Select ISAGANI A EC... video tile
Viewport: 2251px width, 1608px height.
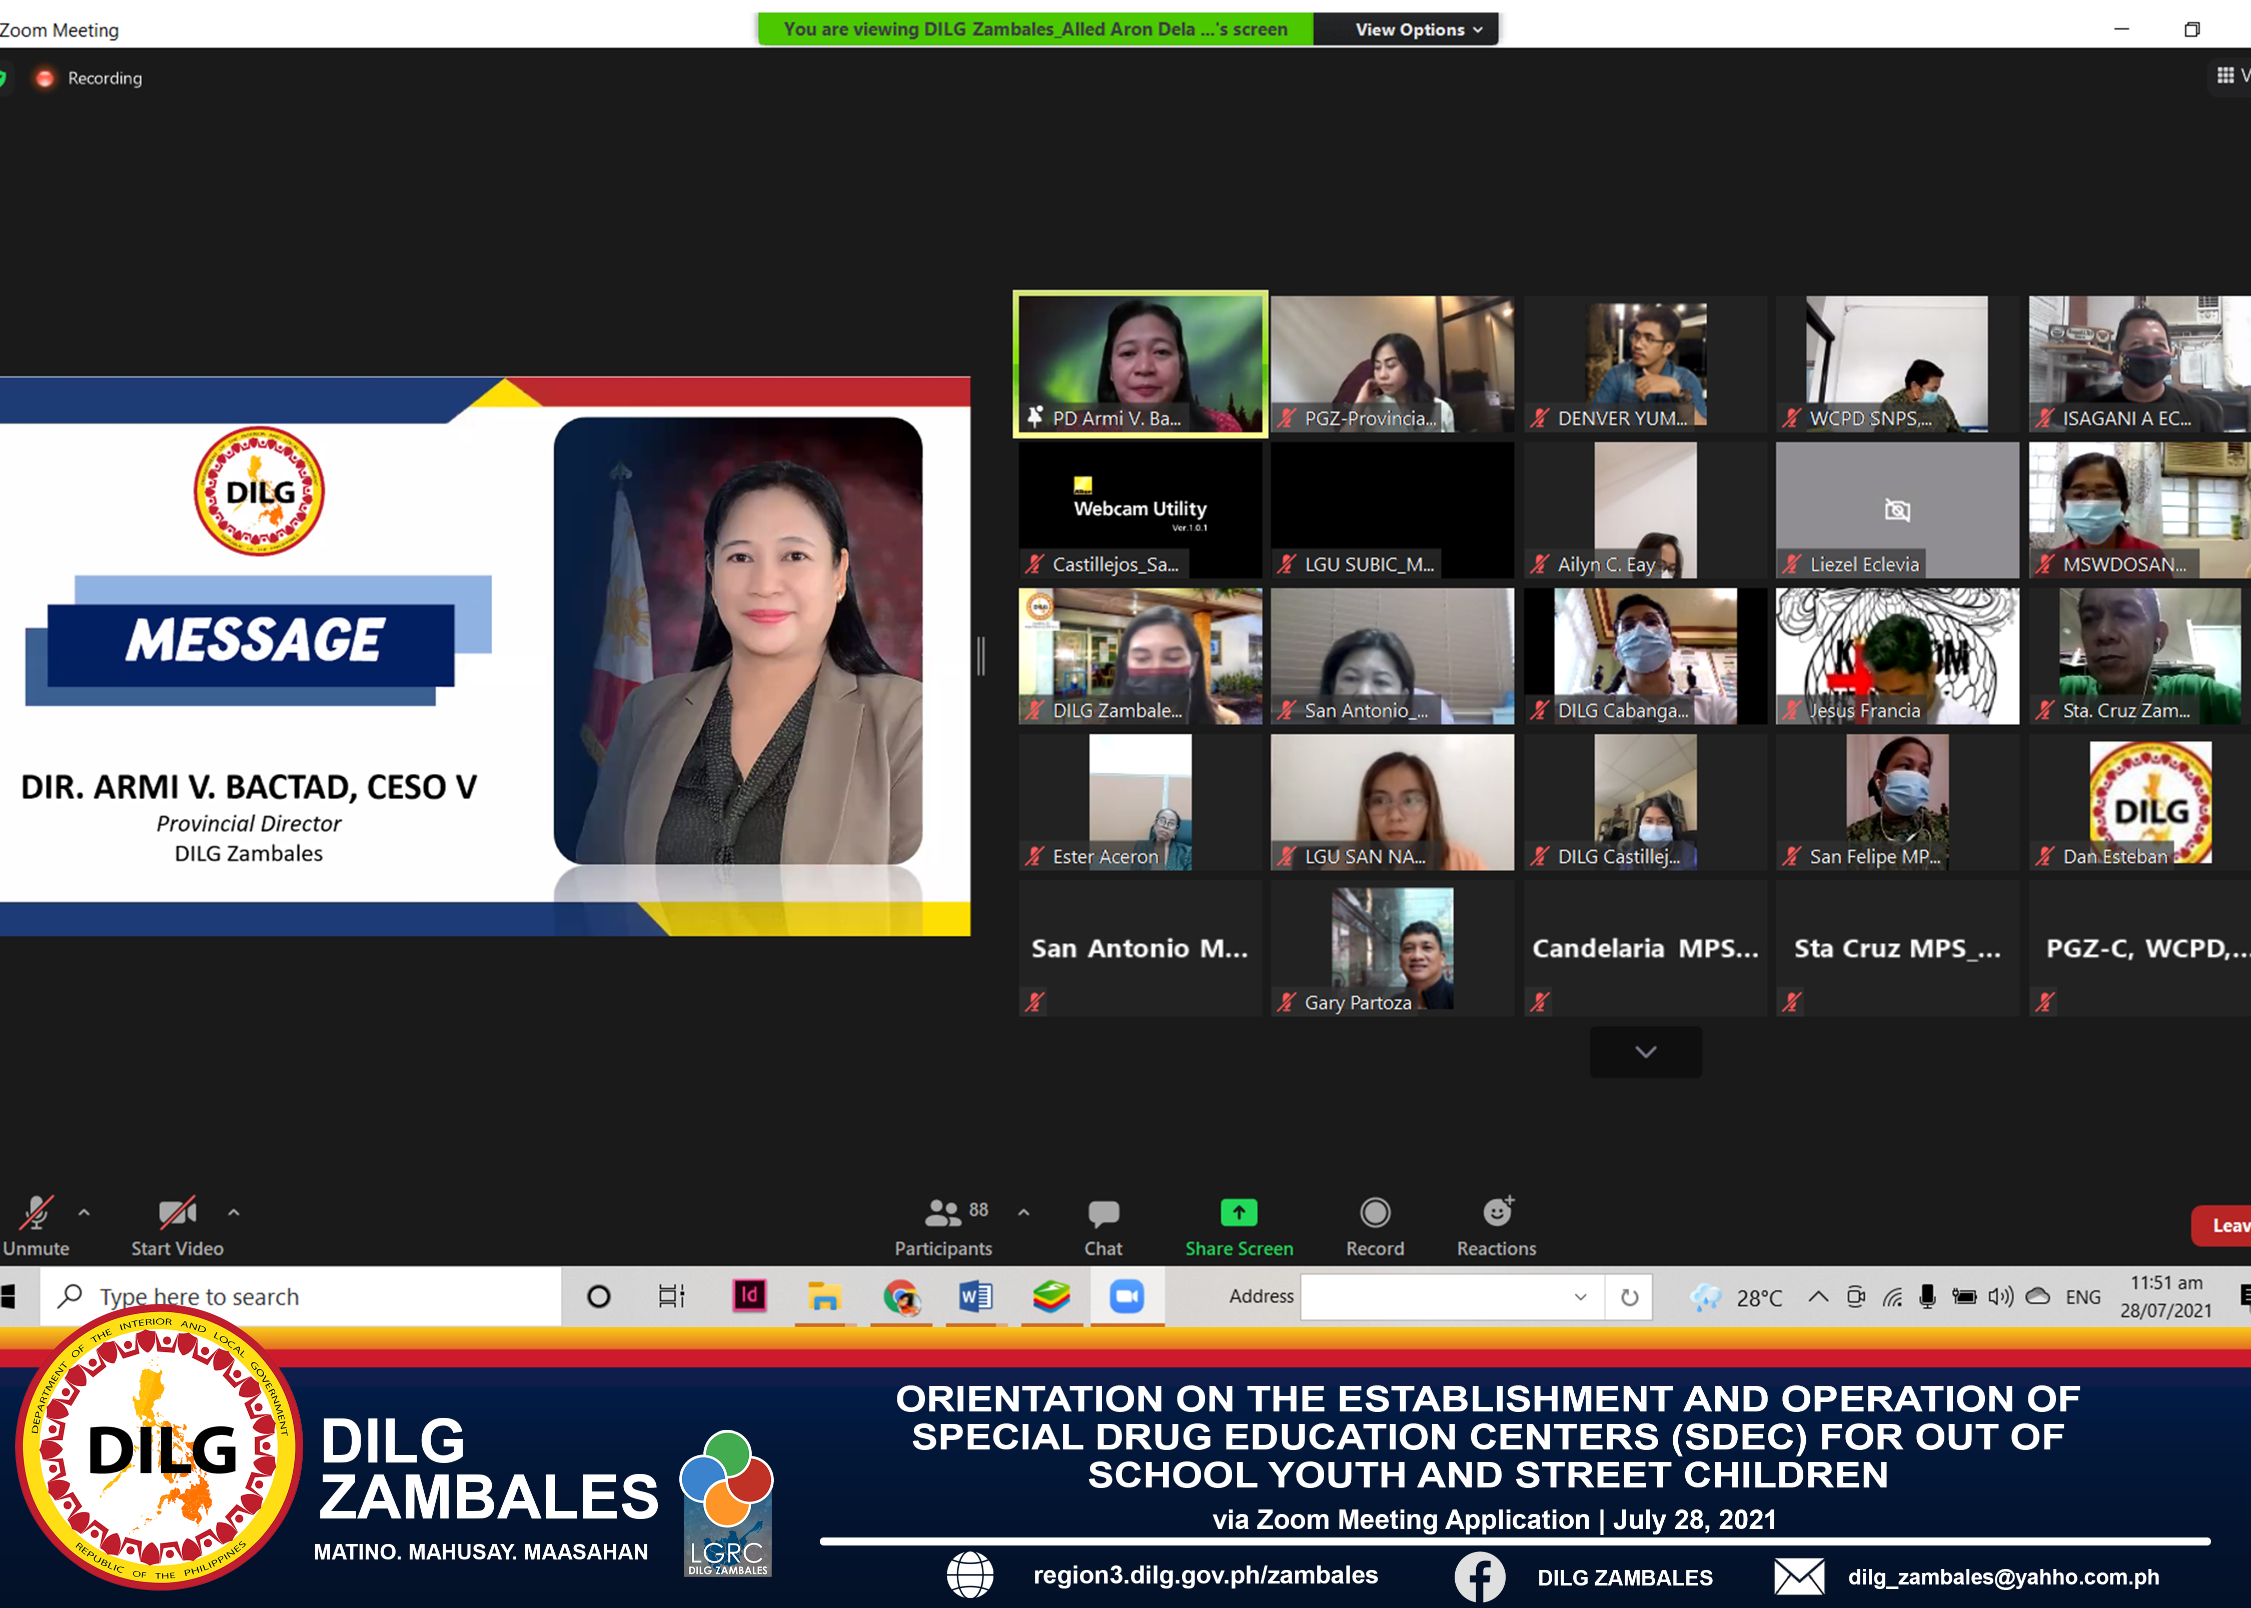point(2139,365)
